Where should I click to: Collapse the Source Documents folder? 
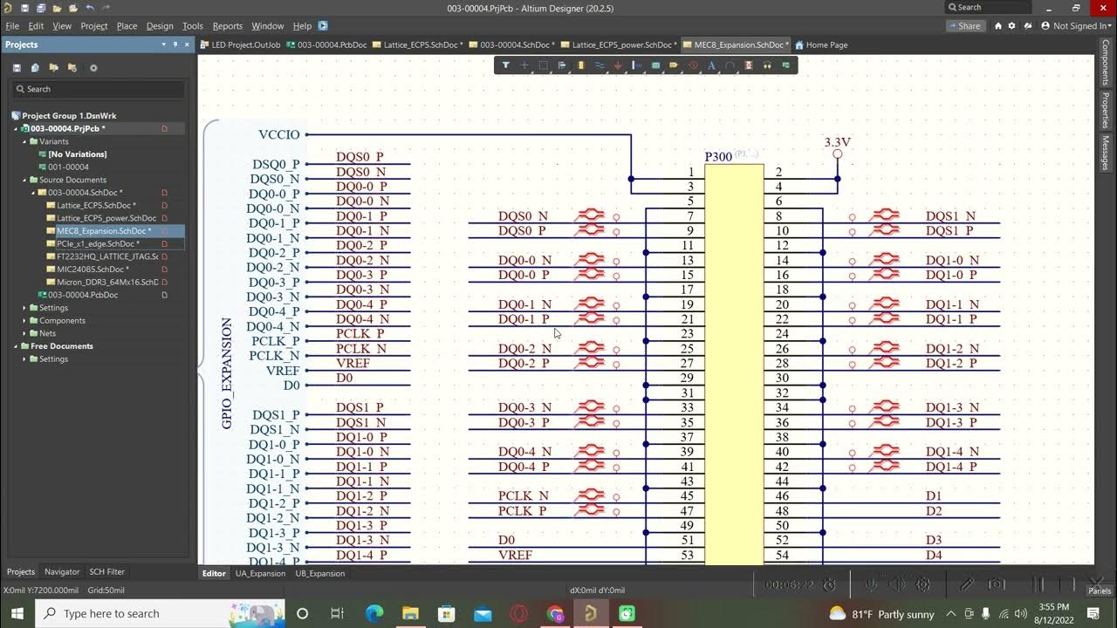tap(24, 180)
